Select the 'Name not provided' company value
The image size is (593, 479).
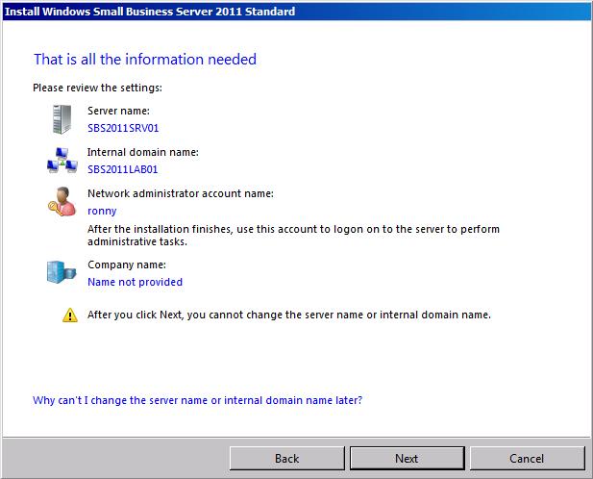click(135, 282)
